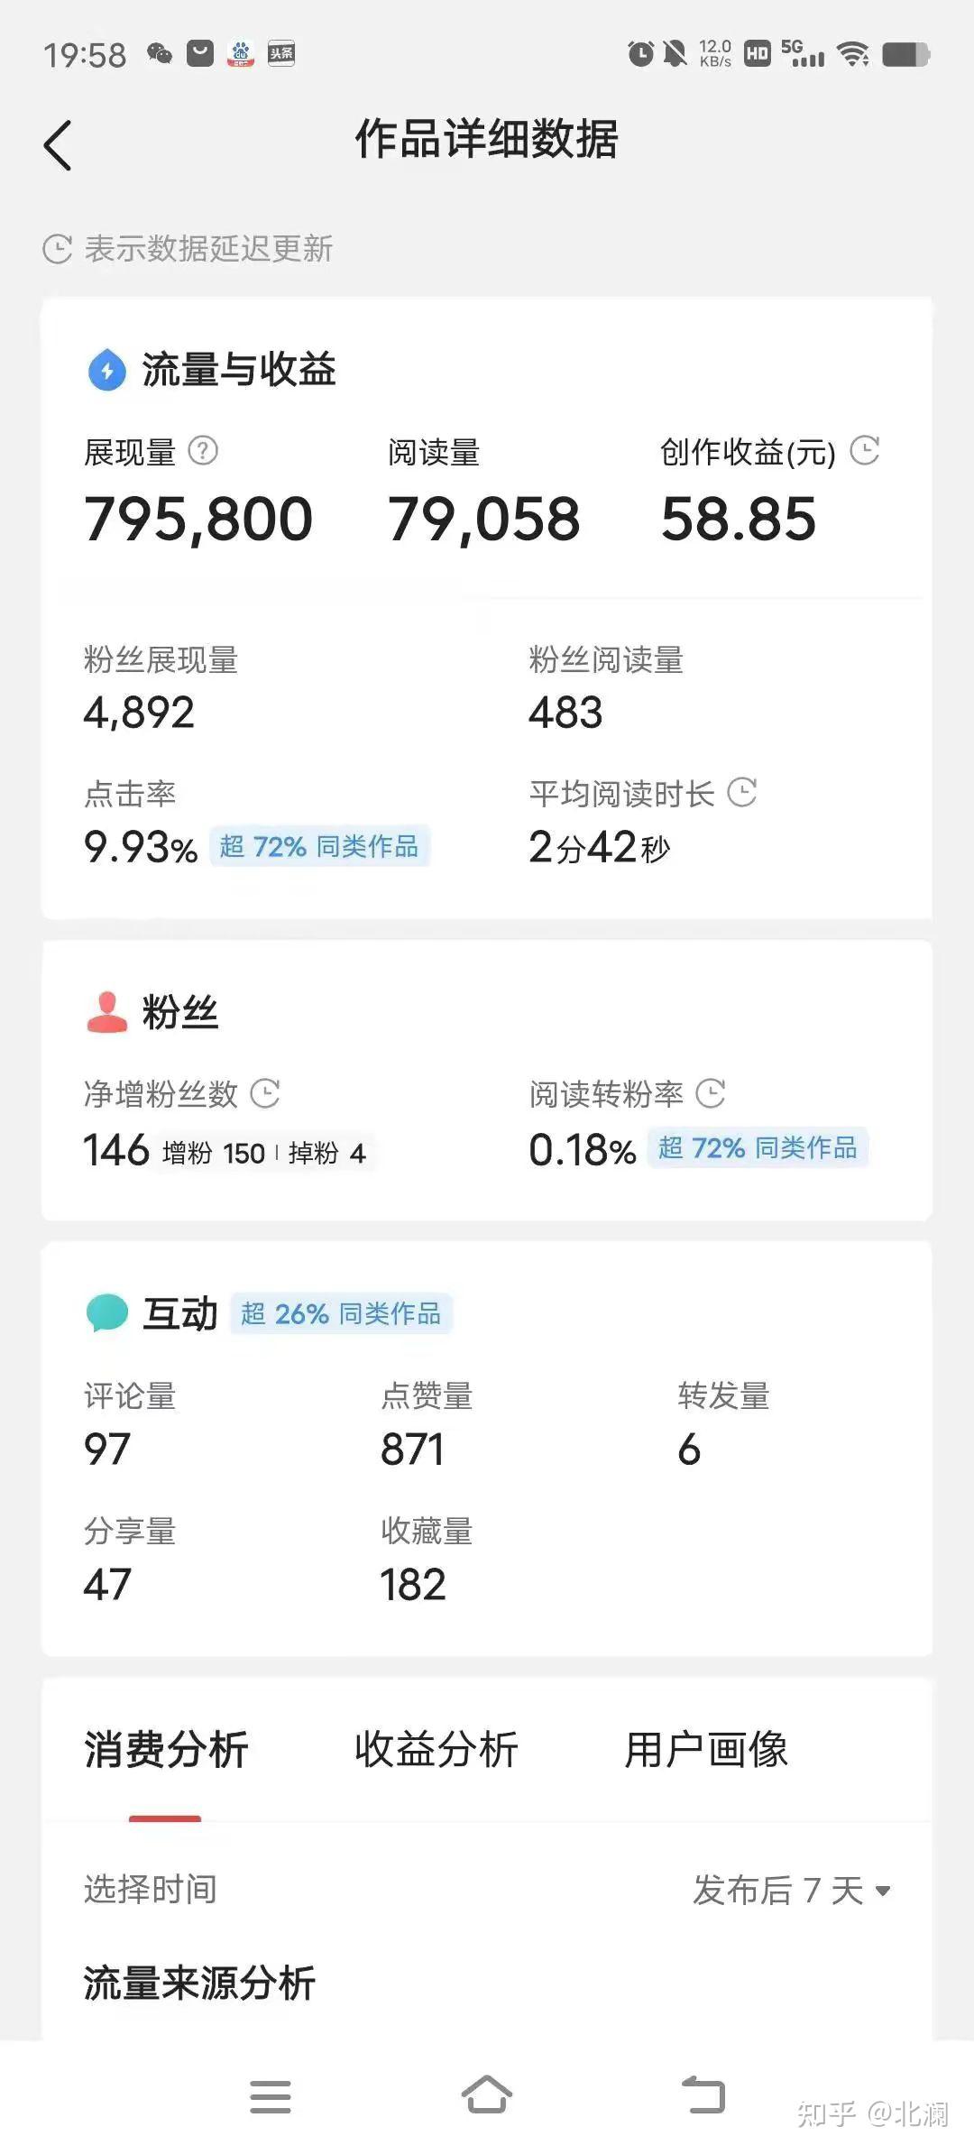Switch to the 用户画像 tab
Image resolution: width=974 pixels, height=2154 pixels.
point(706,1750)
